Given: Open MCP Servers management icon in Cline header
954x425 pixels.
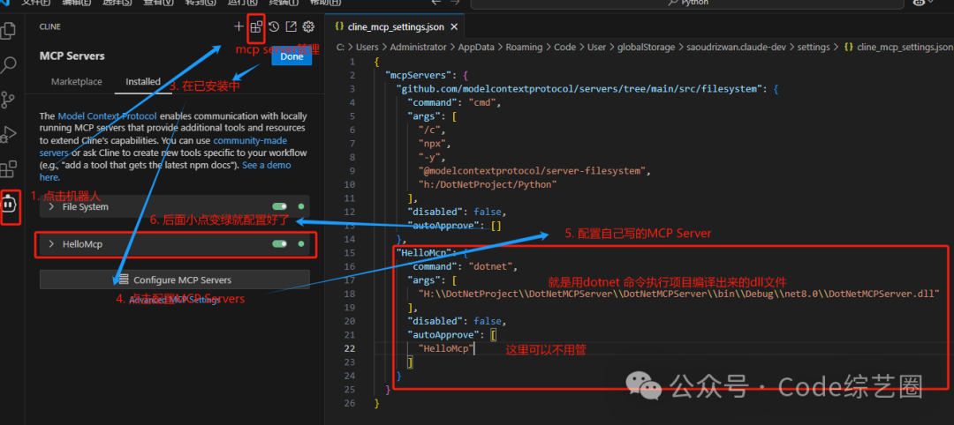Looking at the screenshot, I should tap(257, 26).
